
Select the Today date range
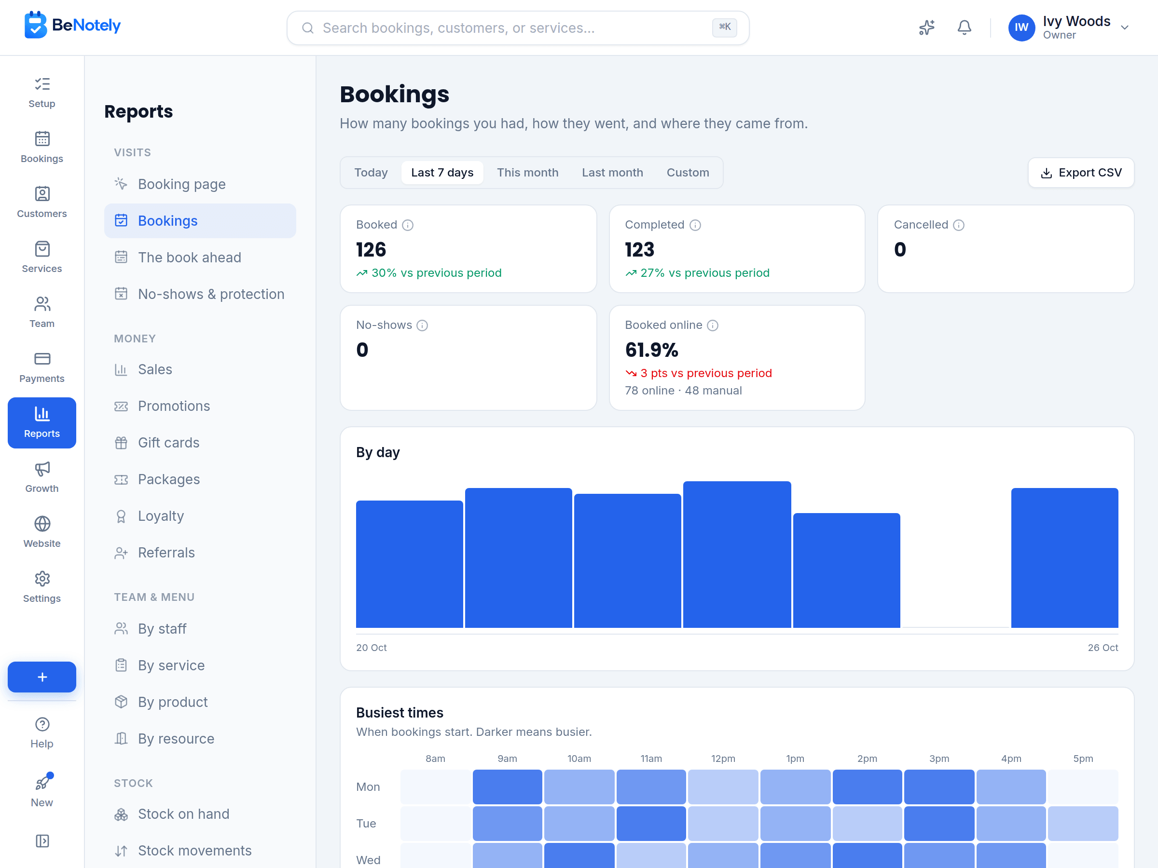[371, 173]
